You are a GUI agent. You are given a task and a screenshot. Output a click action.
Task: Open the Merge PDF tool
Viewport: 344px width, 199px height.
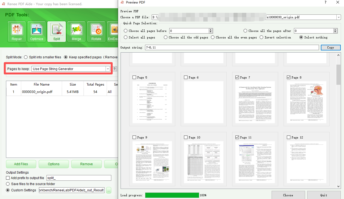pyautogui.click(x=76, y=32)
